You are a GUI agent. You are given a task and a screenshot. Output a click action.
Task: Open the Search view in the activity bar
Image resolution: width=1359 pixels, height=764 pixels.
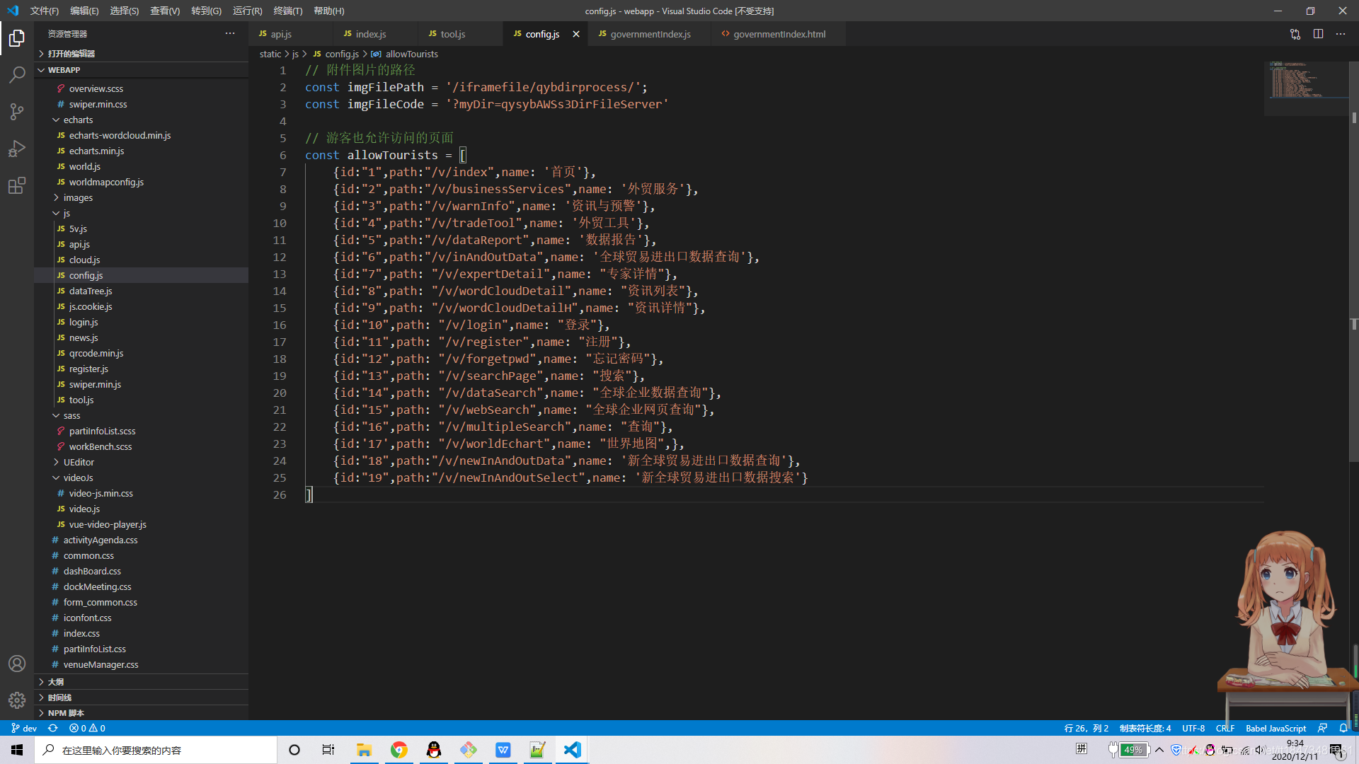17,74
